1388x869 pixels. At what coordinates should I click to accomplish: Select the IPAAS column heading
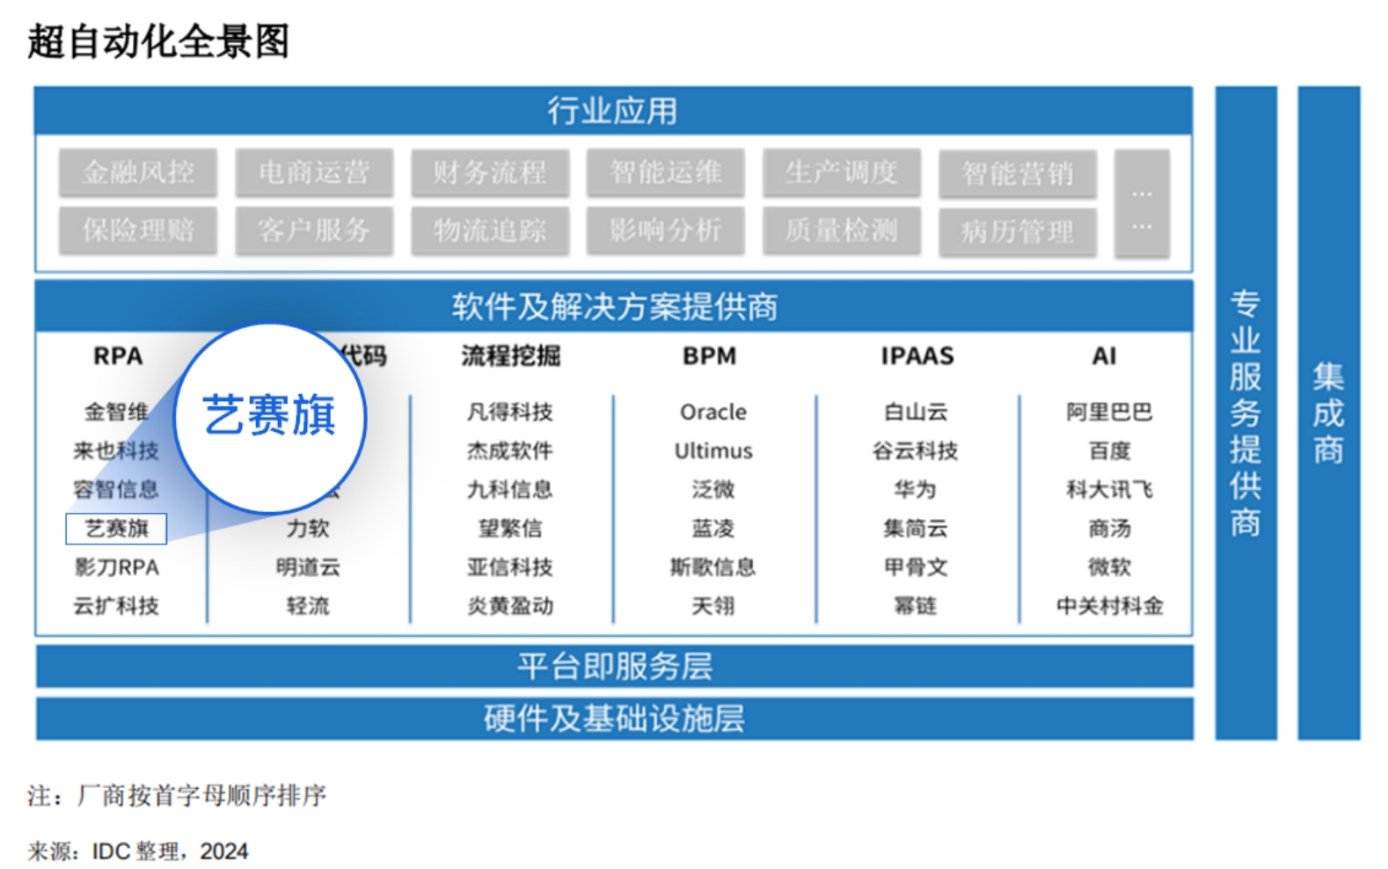pyautogui.click(x=917, y=356)
